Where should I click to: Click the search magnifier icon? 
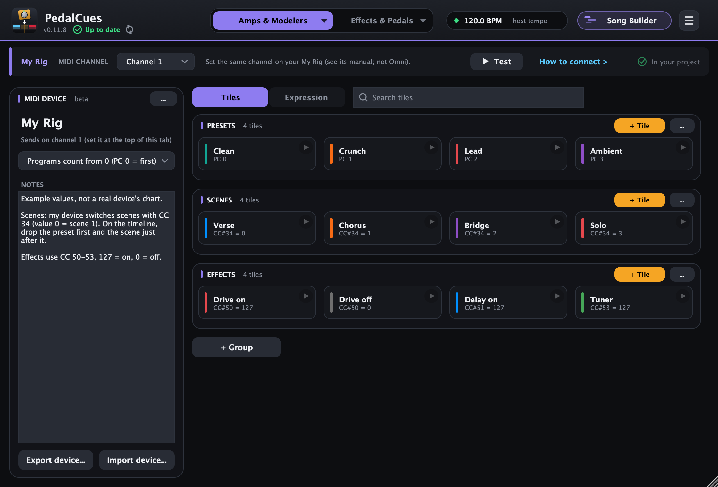tap(363, 97)
